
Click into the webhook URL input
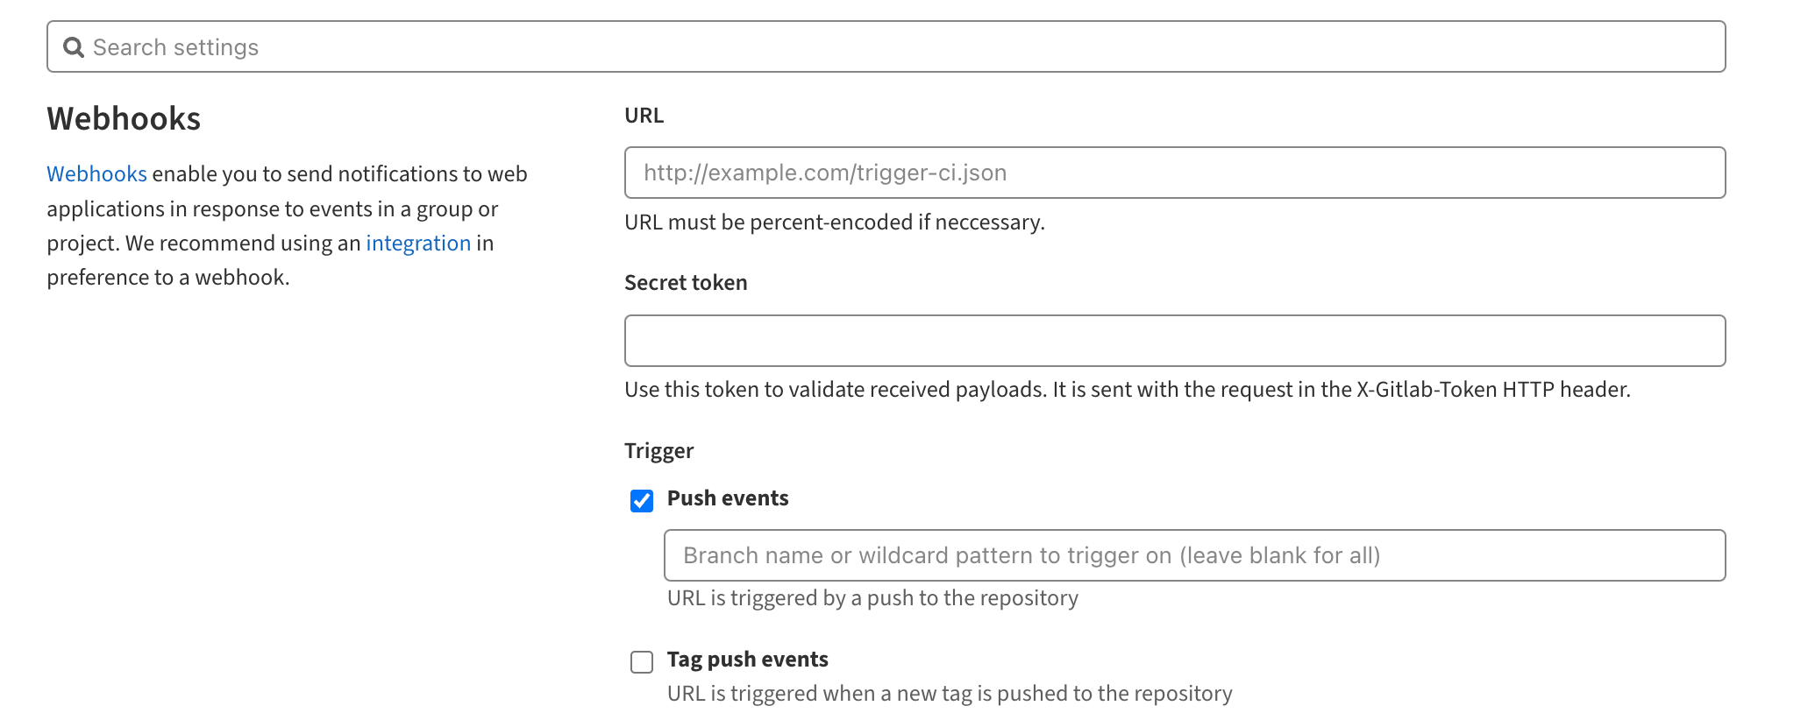tap(1175, 173)
